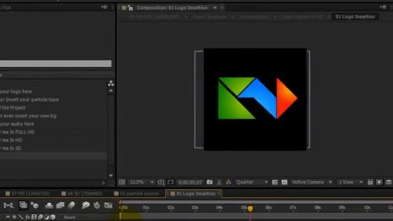The image size is (393, 221).
Task: Open the 1 View layout dropdown
Action: pos(350,182)
